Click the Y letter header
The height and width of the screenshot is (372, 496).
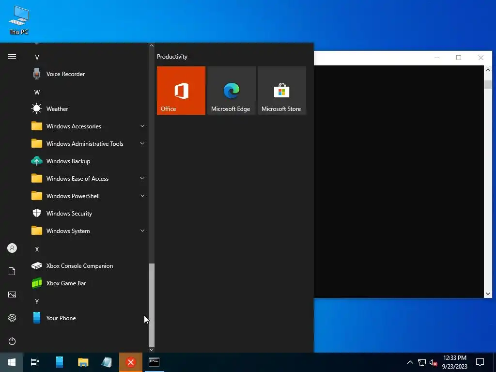[x=37, y=301]
